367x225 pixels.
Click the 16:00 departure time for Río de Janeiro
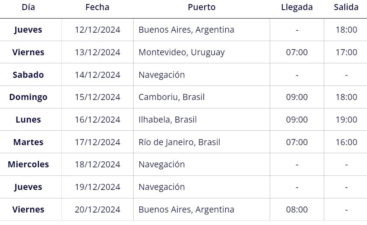pos(346,142)
